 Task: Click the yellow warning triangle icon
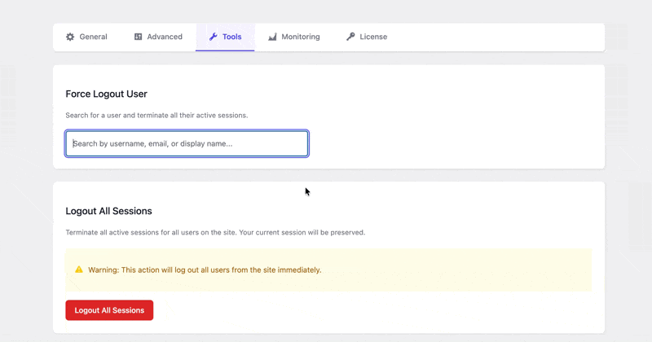pos(79,270)
